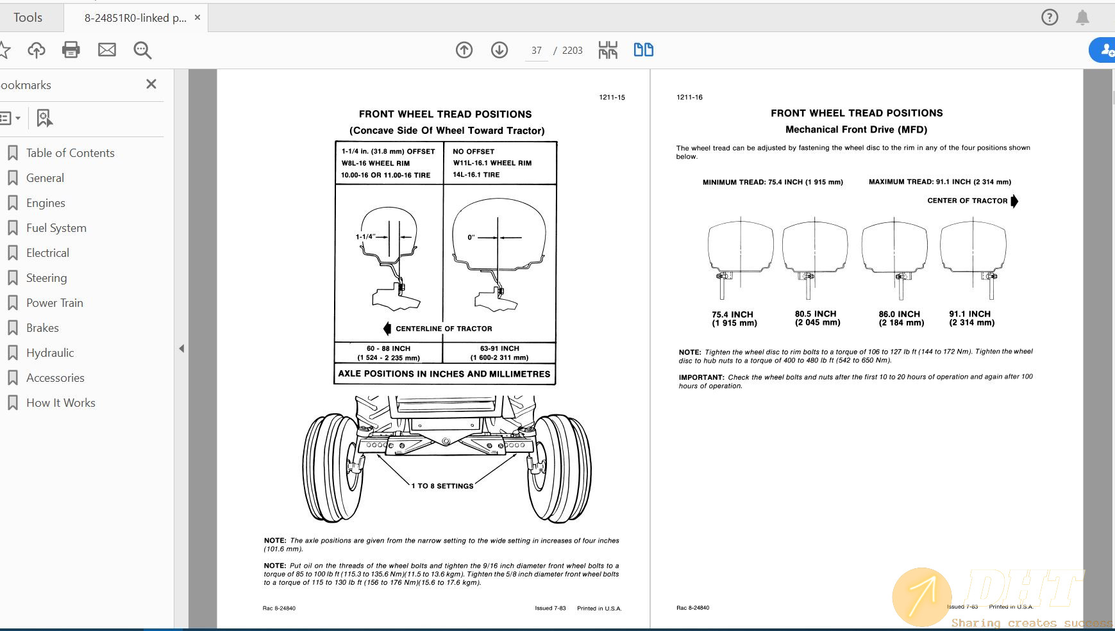This screenshot has height=631, width=1115.
Task: Go to the next page
Action: [499, 50]
